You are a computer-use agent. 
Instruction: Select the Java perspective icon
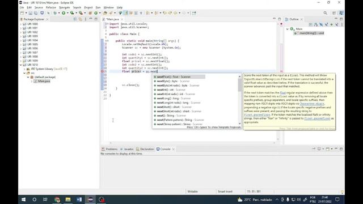[341, 13]
